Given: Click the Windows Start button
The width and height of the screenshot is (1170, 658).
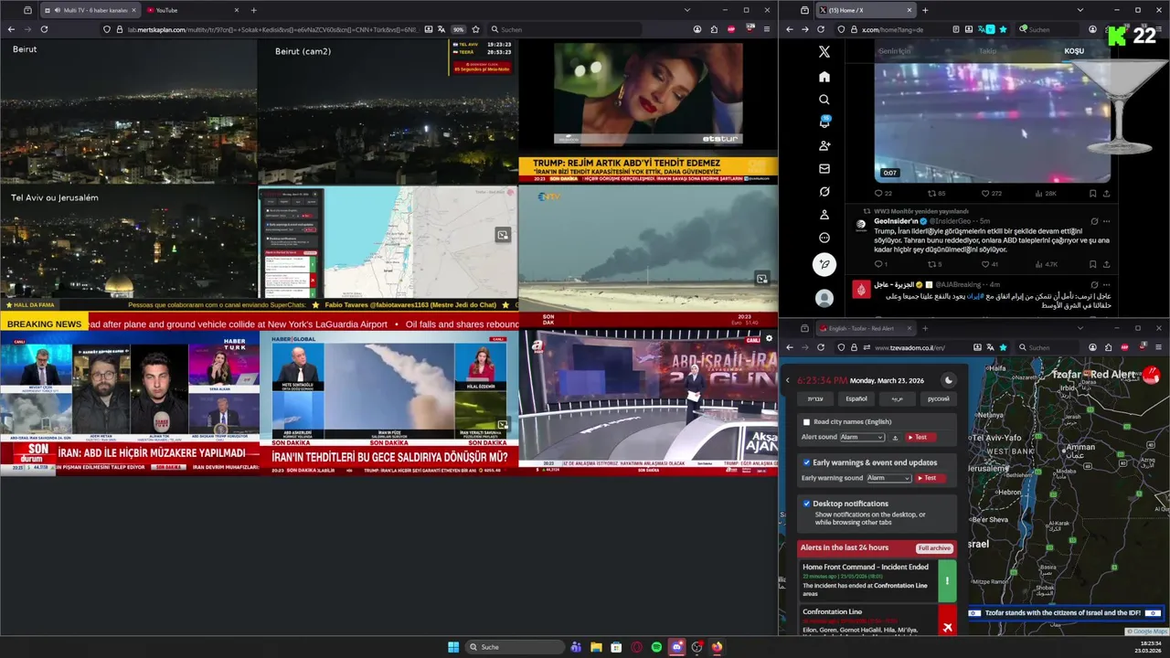Looking at the screenshot, I should coord(452,647).
